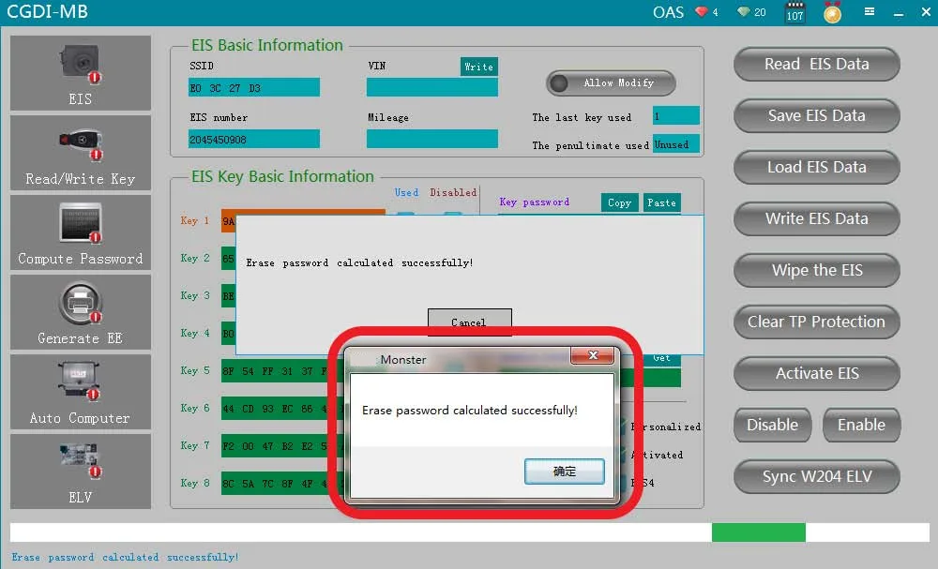The width and height of the screenshot is (938, 569).
Task: Click the Key 1 label
Action: 195,220
